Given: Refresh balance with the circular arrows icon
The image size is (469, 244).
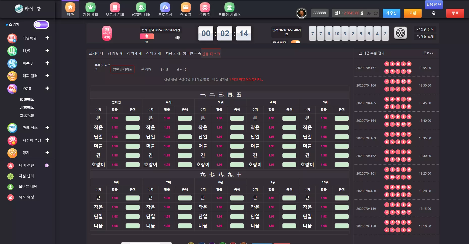Looking at the screenshot, I should coord(376,13).
